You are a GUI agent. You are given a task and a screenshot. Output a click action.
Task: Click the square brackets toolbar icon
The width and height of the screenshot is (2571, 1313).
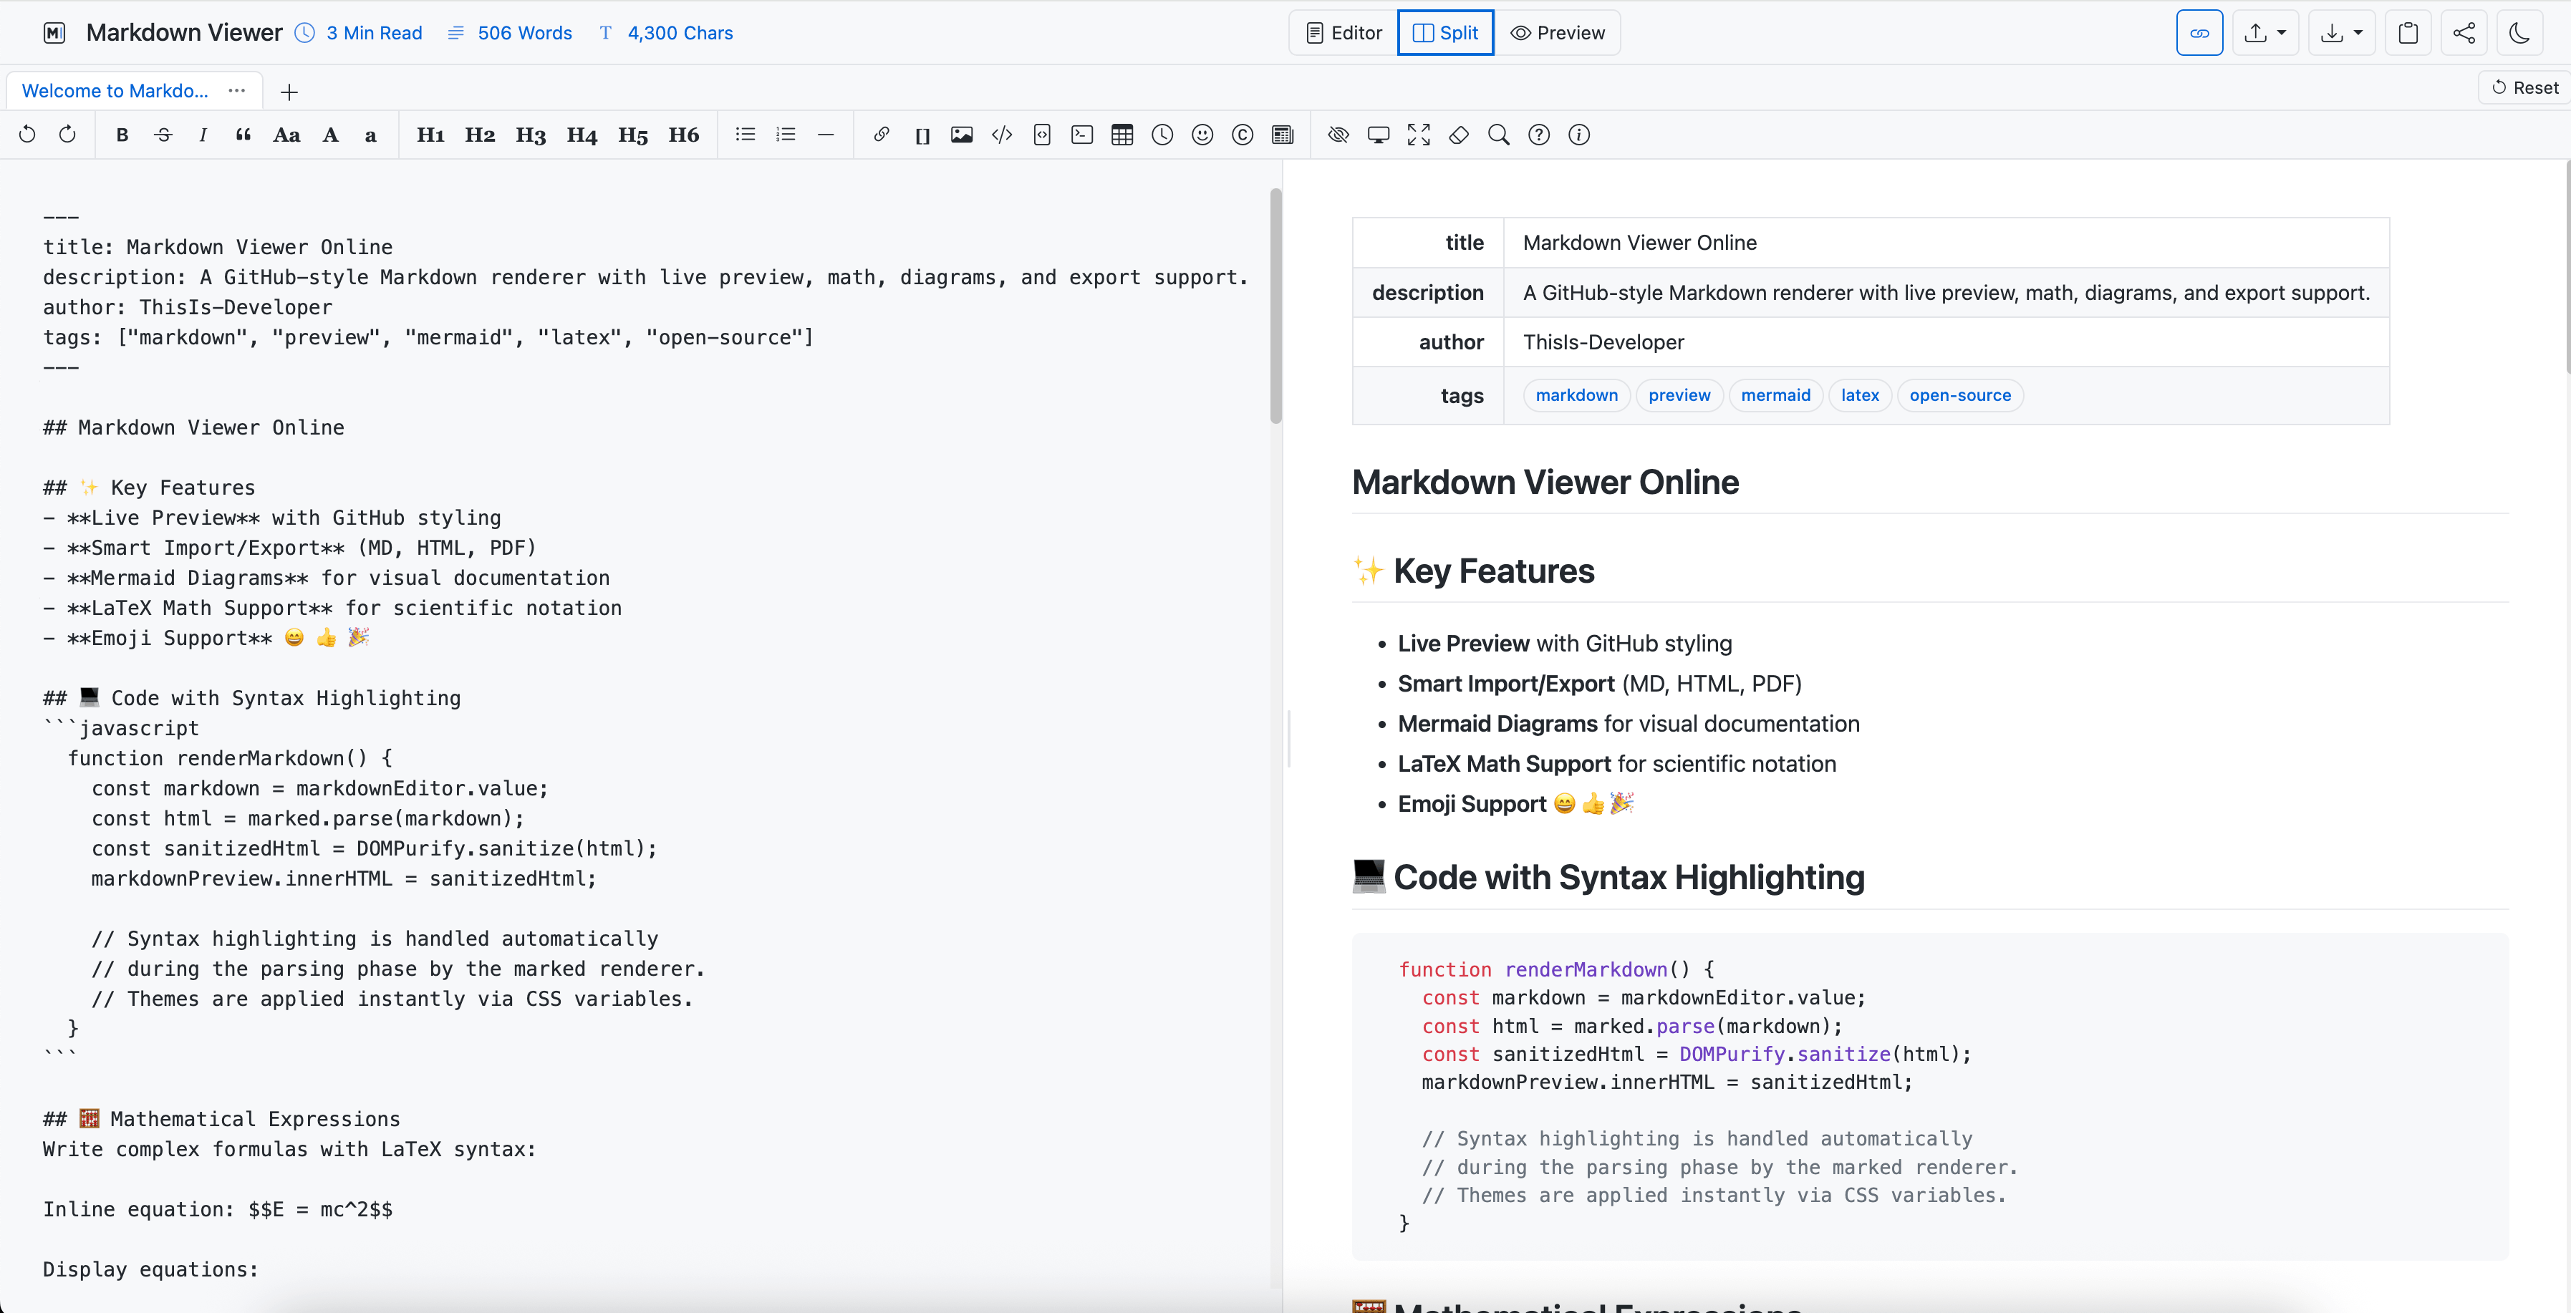[x=922, y=135]
